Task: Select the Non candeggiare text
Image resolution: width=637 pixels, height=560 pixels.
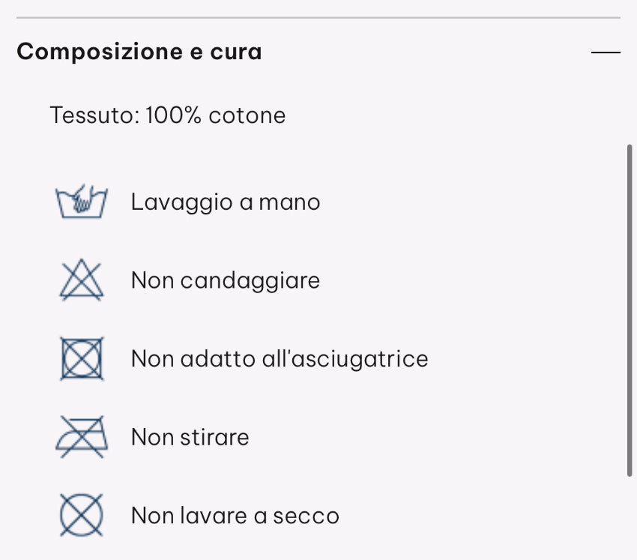Action: (x=226, y=280)
